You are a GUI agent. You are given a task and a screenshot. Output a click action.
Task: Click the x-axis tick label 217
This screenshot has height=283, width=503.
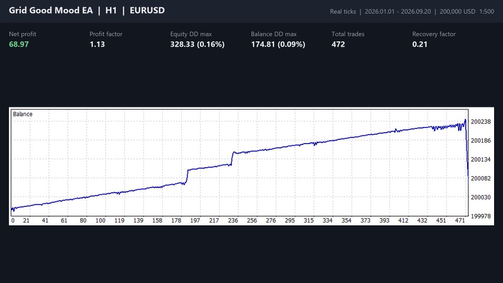214,221
